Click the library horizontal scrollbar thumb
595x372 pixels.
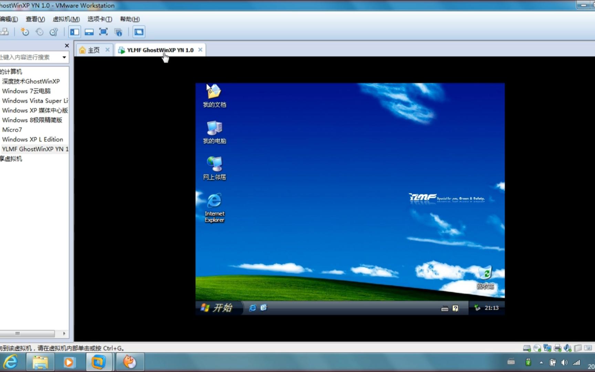(x=27, y=333)
